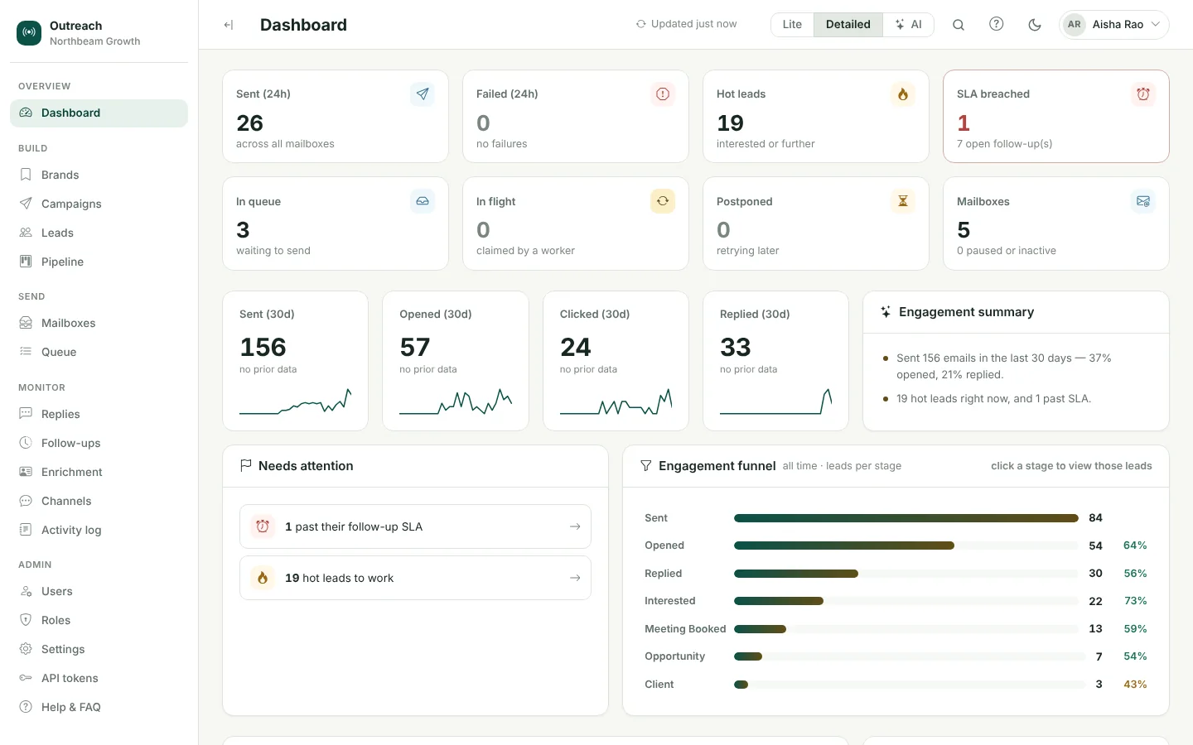Navigate to Pipeline

pyautogui.click(x=99, y=262)
